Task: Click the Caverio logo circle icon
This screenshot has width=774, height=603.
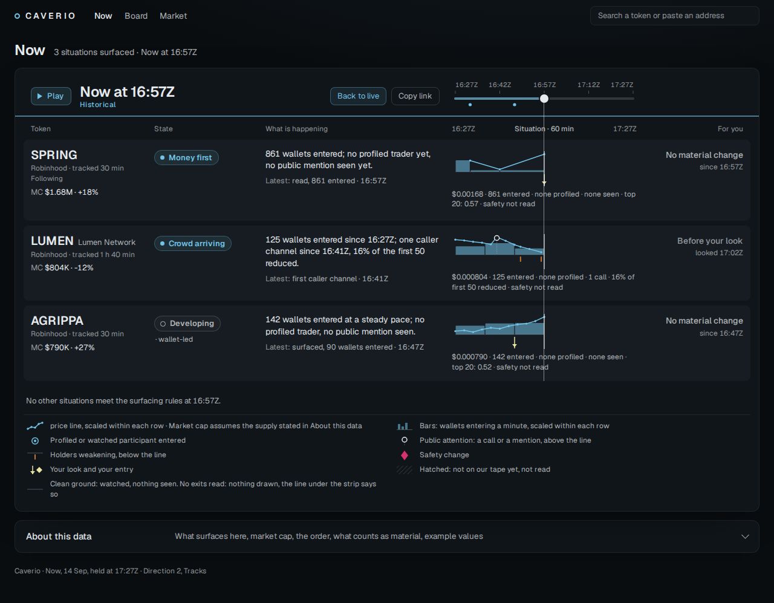Action: pos(18,16)
